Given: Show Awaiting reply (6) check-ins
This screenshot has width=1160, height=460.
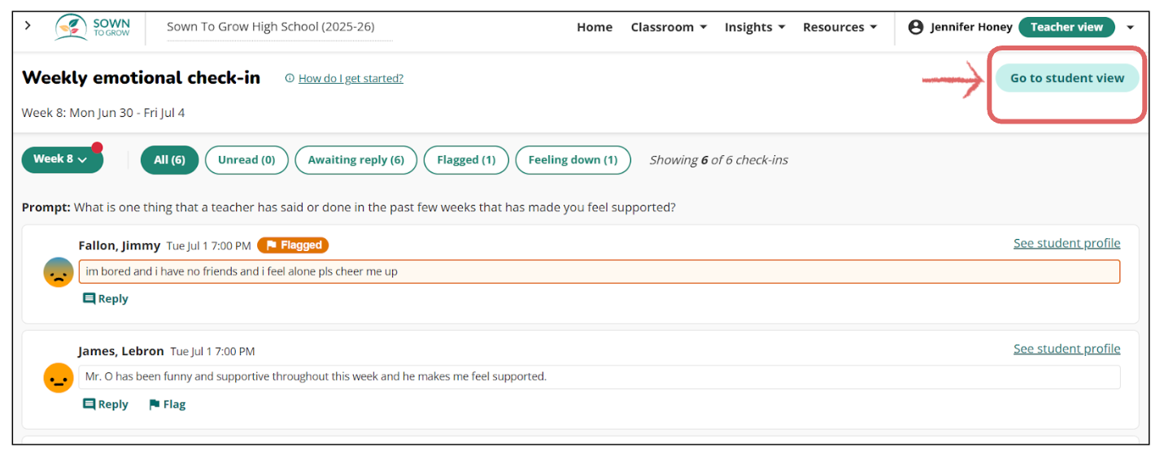Looking at the screenshot, I should click(355, 160).
